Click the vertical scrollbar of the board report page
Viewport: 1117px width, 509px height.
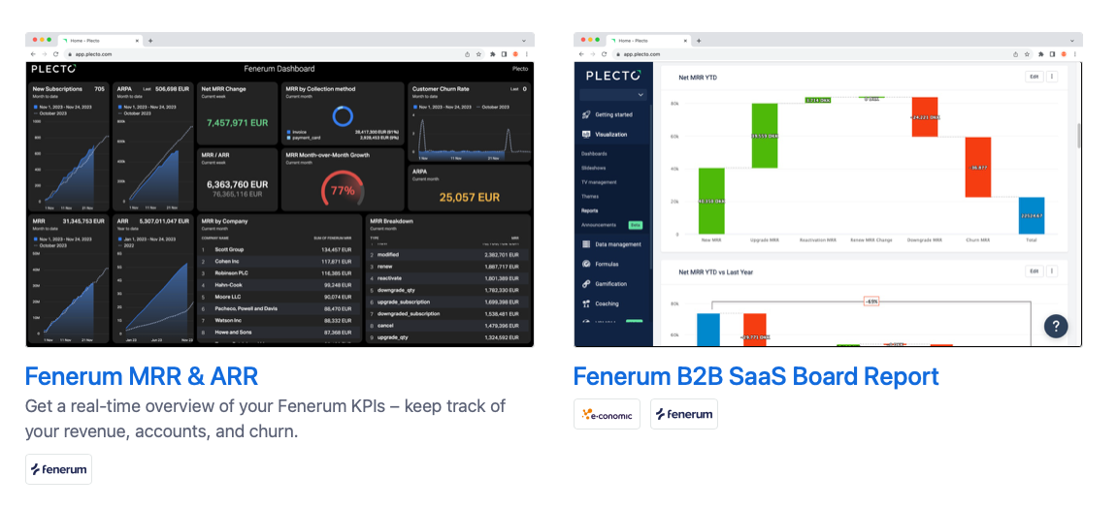tap(1078, 136)
